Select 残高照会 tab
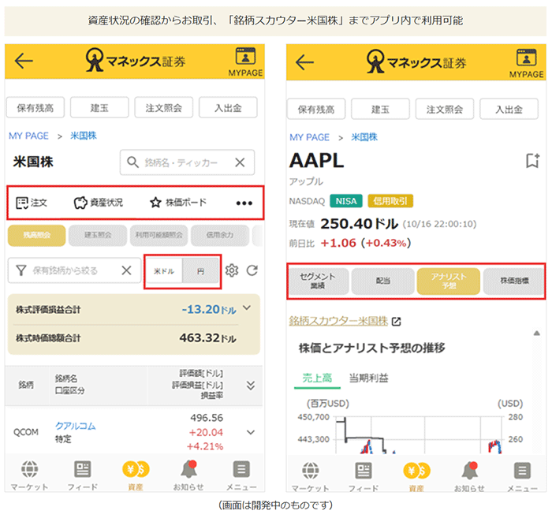 (36, 235)
